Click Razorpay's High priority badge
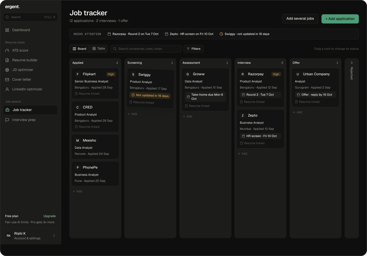Screen dimensions: 367x256 tap(276, 74)
